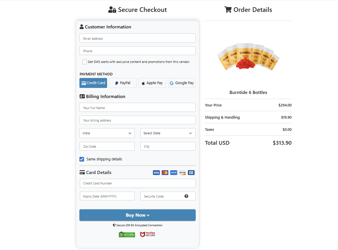Click the $294.00 price value

point(285,105)
